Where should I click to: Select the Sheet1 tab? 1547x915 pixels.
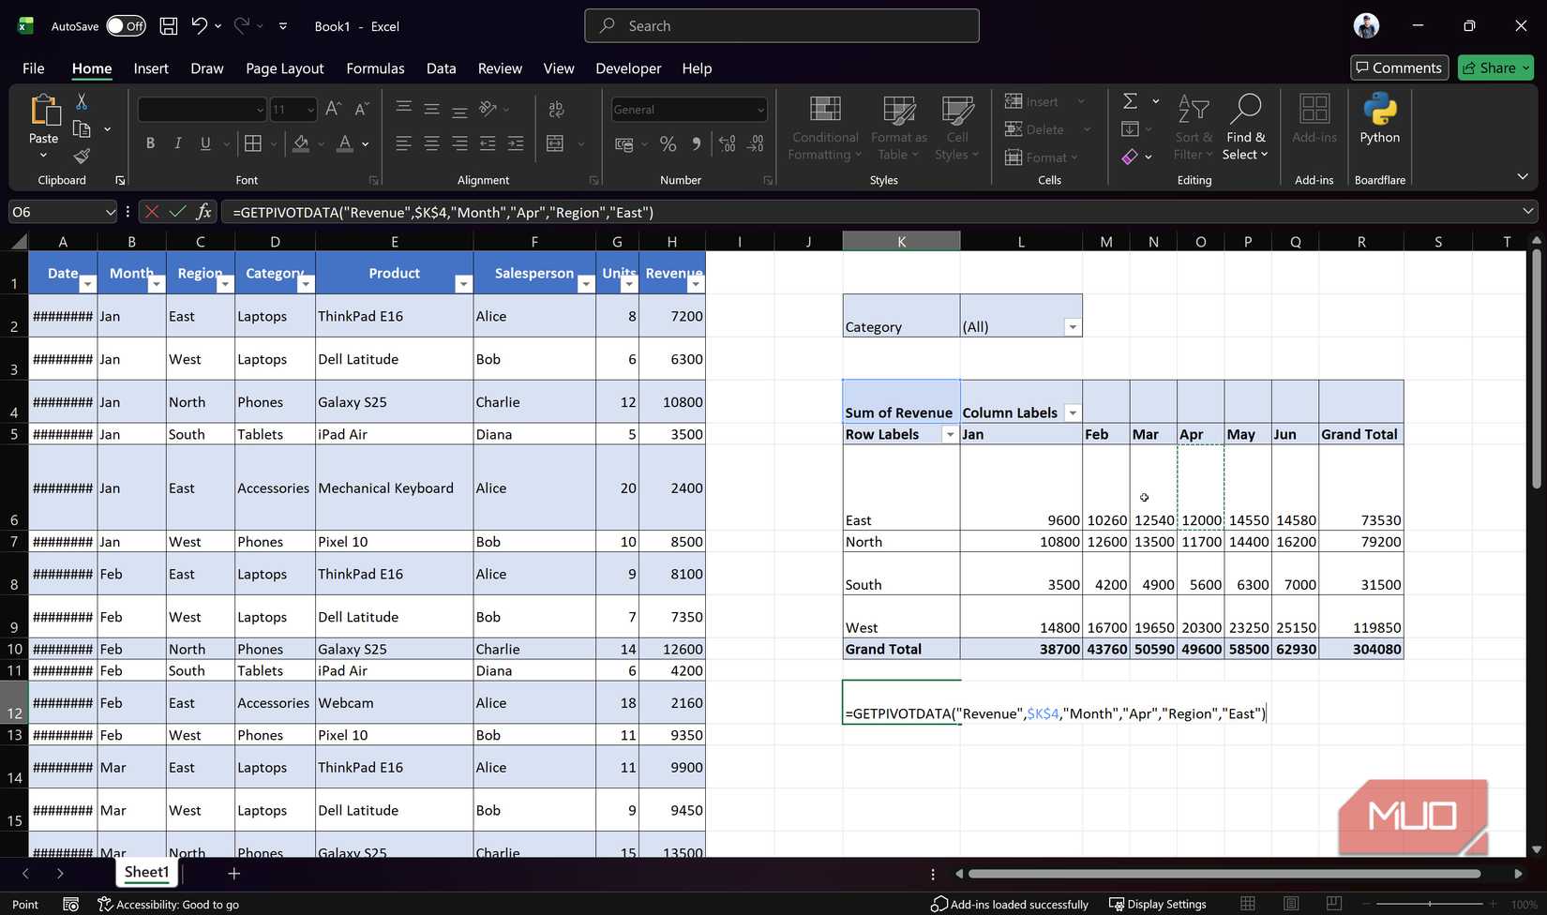pos(147,873)
